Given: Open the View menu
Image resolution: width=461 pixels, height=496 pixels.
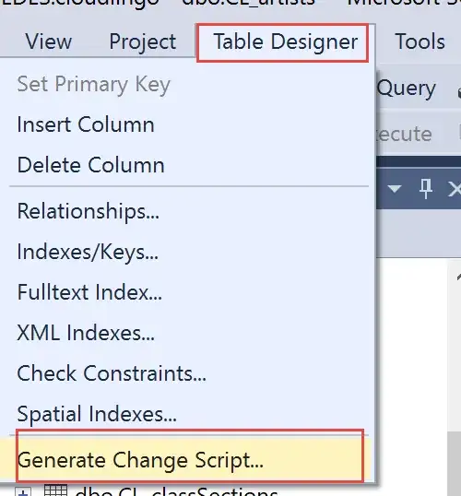Looking at the screenshot, I should coord(49,41).
